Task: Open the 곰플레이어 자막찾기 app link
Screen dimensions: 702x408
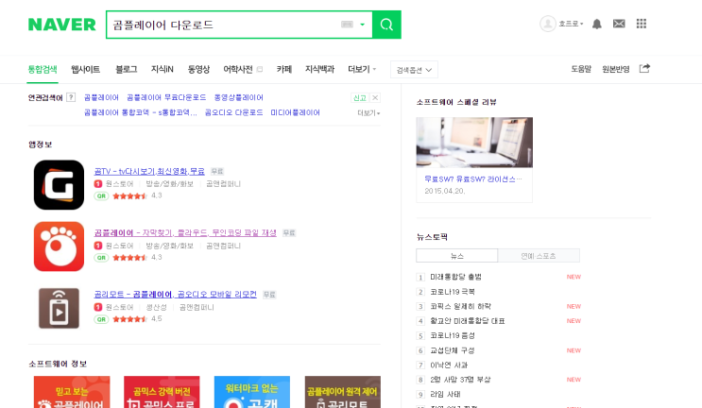Action: [x=185, y=233]
